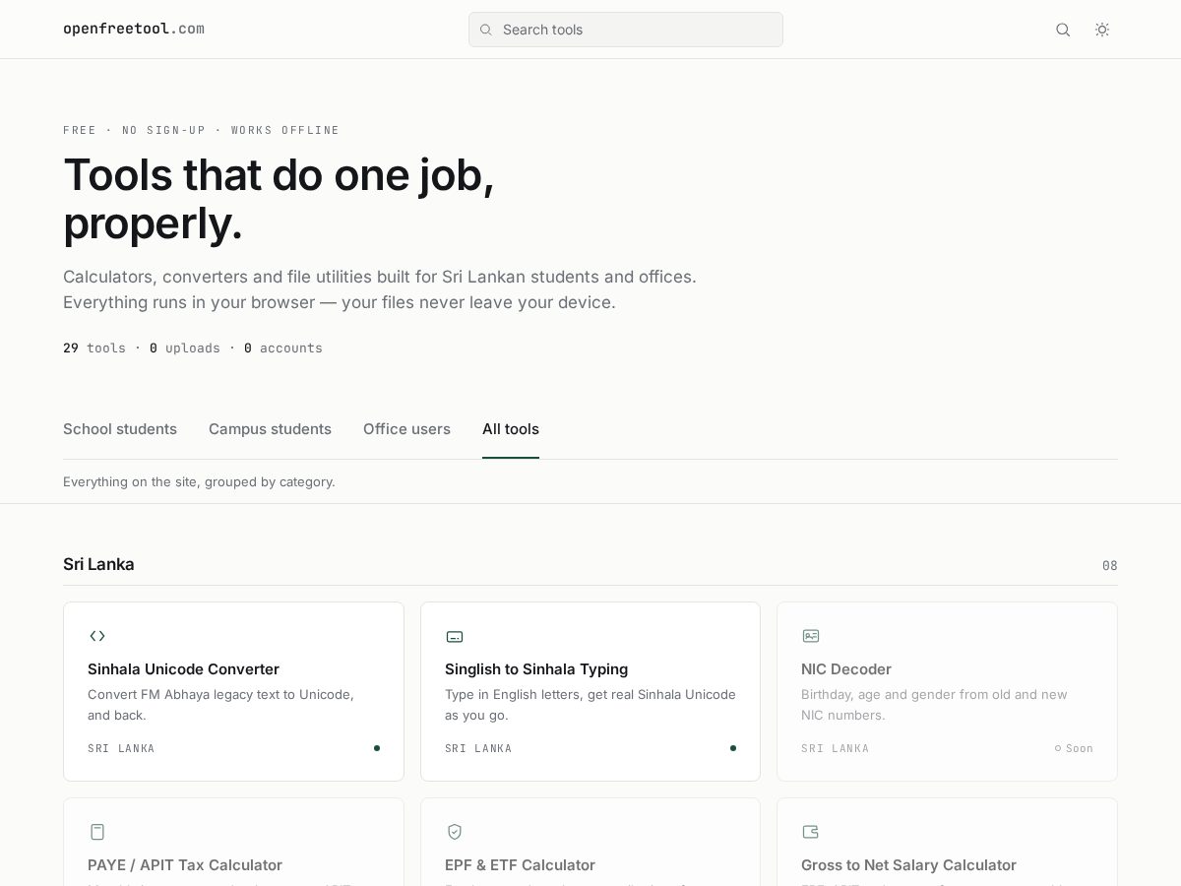The width and height of the screenshot is (1181, 886).
Task: Open the openfreetool.com home logo
Action: click(x=134, y=29)
